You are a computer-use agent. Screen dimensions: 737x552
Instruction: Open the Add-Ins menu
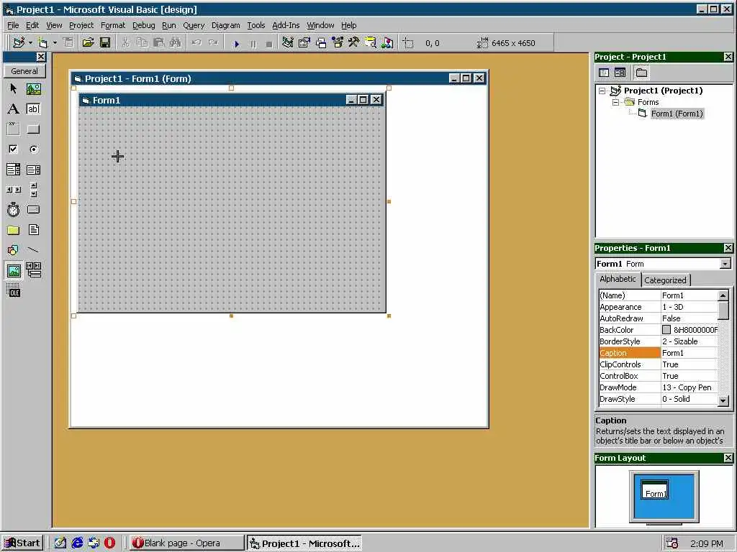click(286, 25)
